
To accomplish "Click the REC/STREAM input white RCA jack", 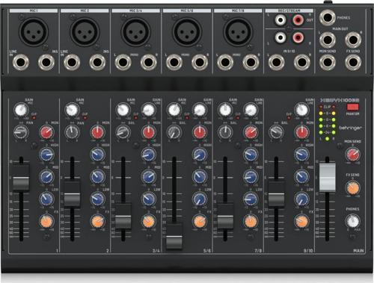I will click(280, 37).
